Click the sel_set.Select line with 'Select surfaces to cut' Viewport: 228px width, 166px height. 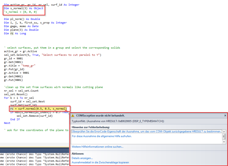pos(52,55)
